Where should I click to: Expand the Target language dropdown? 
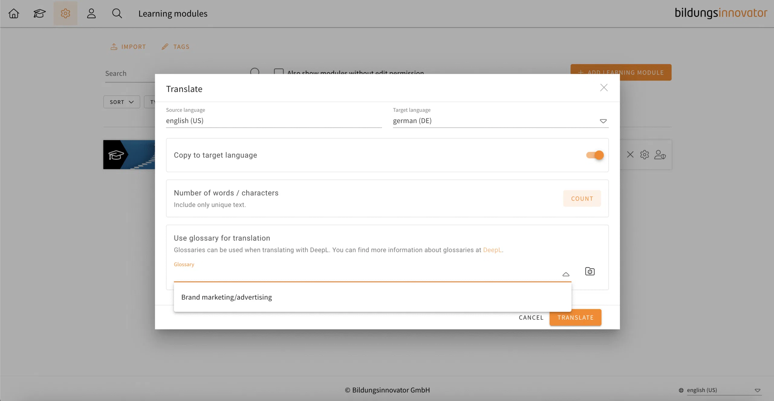click(603, 121)
